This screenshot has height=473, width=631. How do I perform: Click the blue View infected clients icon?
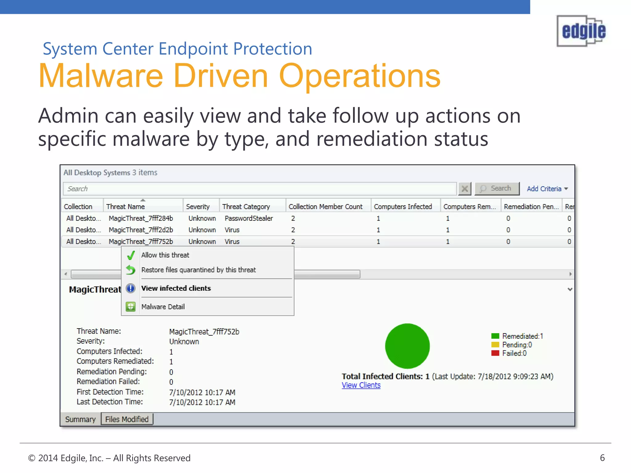131,288
